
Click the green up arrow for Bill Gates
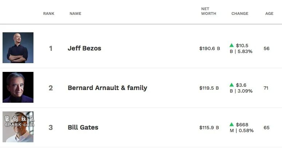[232, 124]
